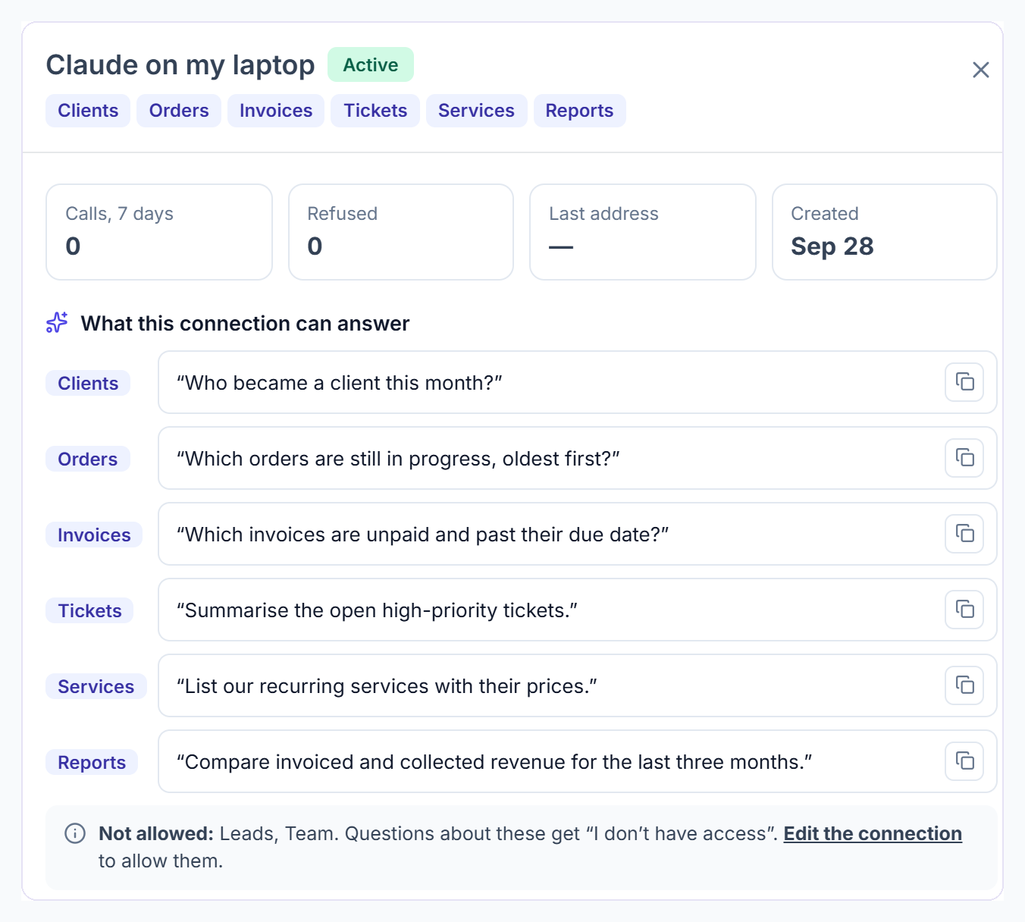Click the Clients label beside its example question

[x=88, y=383]
